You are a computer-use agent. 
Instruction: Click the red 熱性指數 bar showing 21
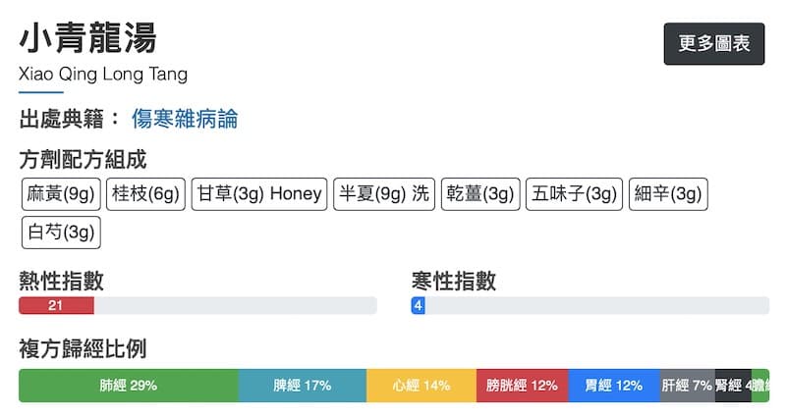(56, 306)
